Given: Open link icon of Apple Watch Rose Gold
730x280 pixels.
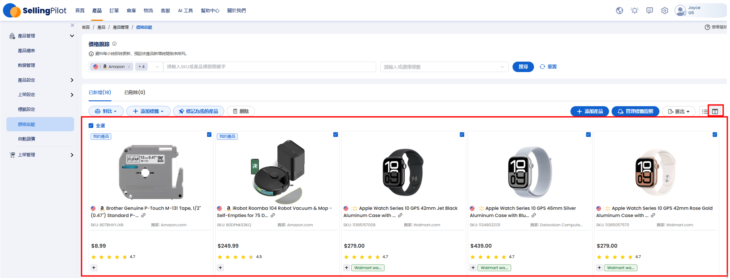Looking at the screenshot, I should coord(653,215).
